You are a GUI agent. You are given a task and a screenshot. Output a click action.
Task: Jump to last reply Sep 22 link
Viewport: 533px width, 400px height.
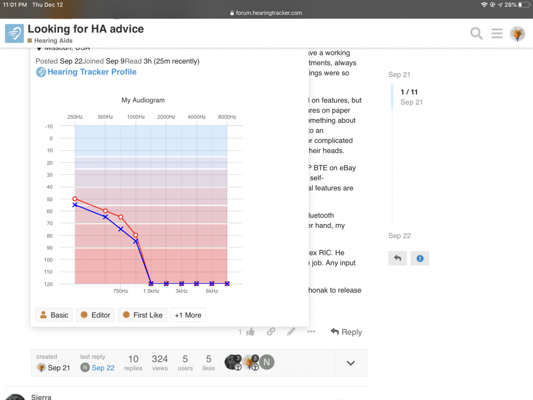tap(103, 368)
